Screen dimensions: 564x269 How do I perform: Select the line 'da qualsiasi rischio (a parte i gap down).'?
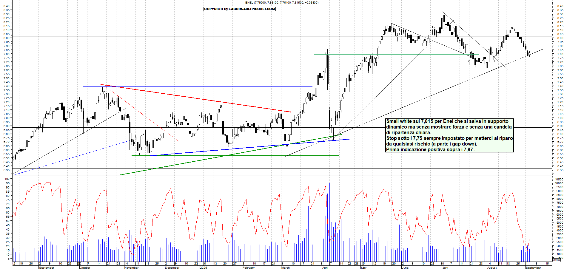[x=432, y=144]
